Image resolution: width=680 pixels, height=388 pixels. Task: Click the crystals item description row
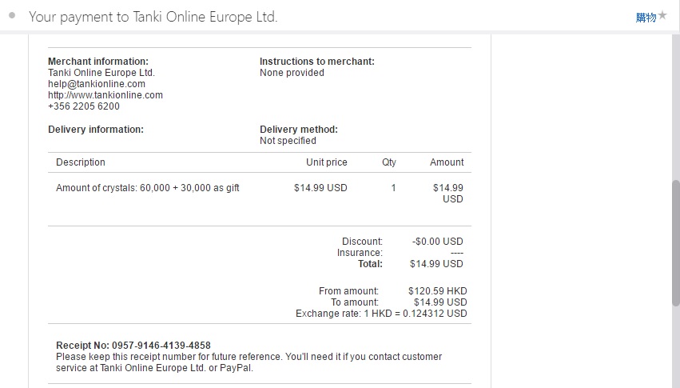pos(148,188)
